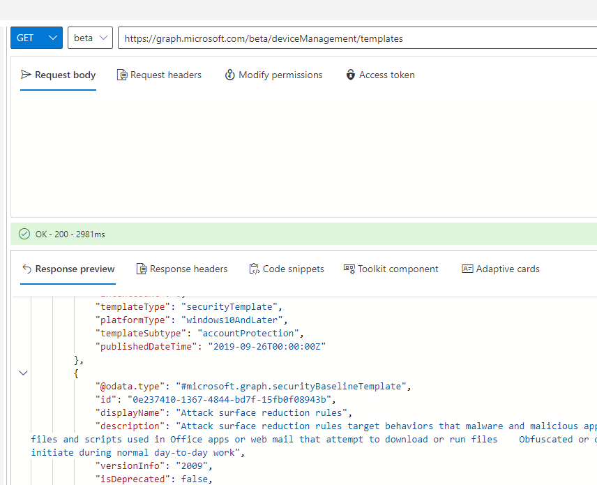The image size is (597, 485).
Task: Click the Request body send-arrow icon
Action: click(26, 75)
